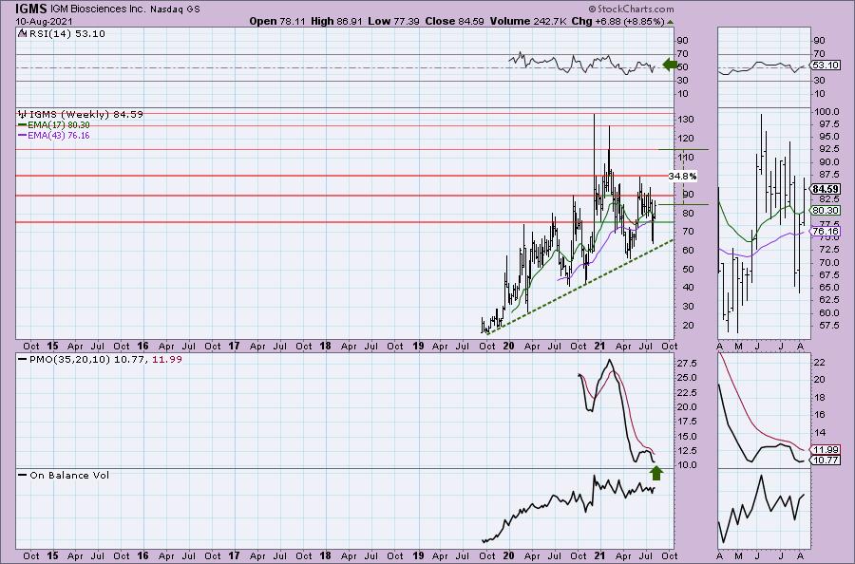
Task: Click the green up triangle beside Chg
Action: tap(670, 22)
